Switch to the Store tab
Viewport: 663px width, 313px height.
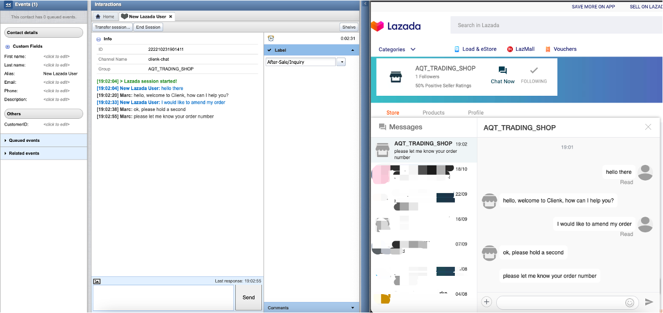(x=393, y=113)
